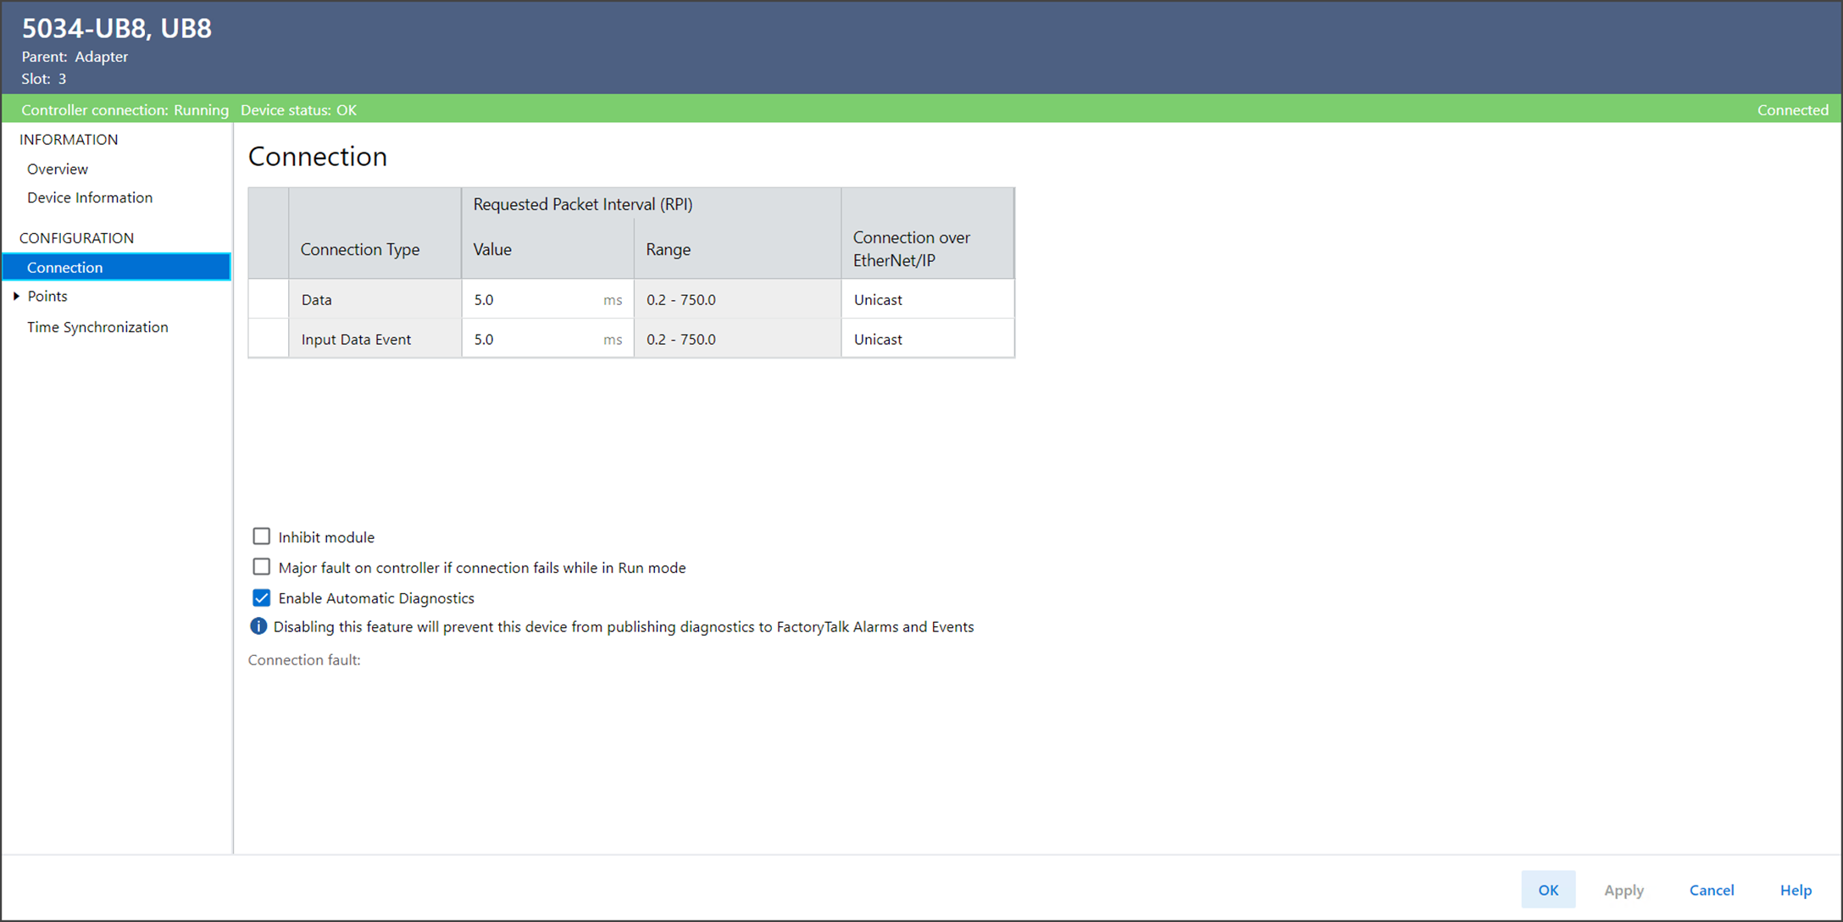Enable major fault on controller checkbox
The height and width of the screenshot is (922, 1843).
tap(262, 567)
